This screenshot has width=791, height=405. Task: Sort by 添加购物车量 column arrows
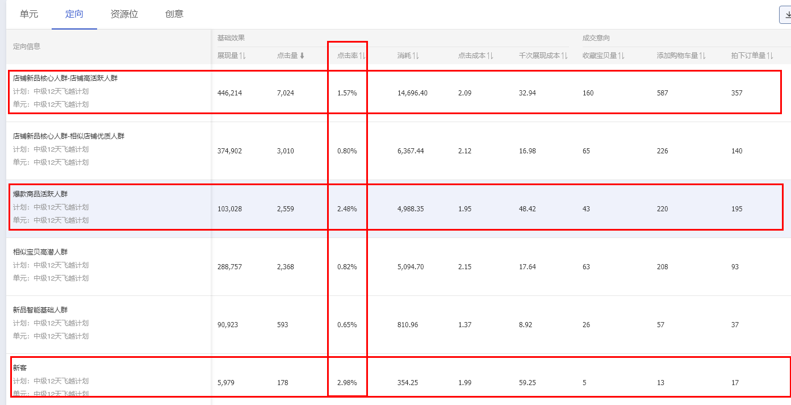tap(702, 56)
